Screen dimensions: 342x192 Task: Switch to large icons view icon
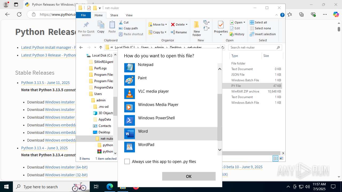(281, 158)
